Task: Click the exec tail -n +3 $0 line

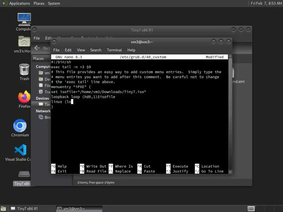Action: (71, 67)
